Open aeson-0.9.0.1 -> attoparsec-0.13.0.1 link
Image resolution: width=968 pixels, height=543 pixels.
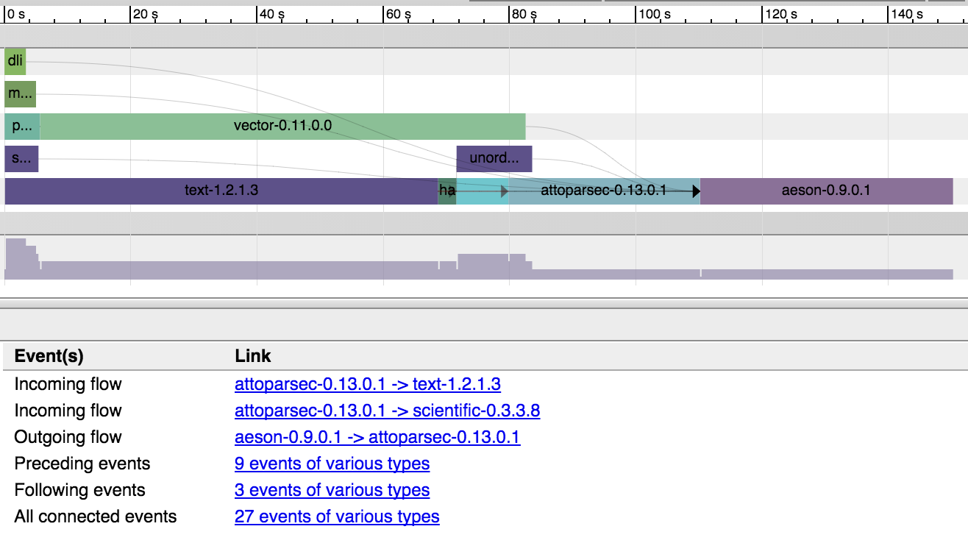coord(377,437)
